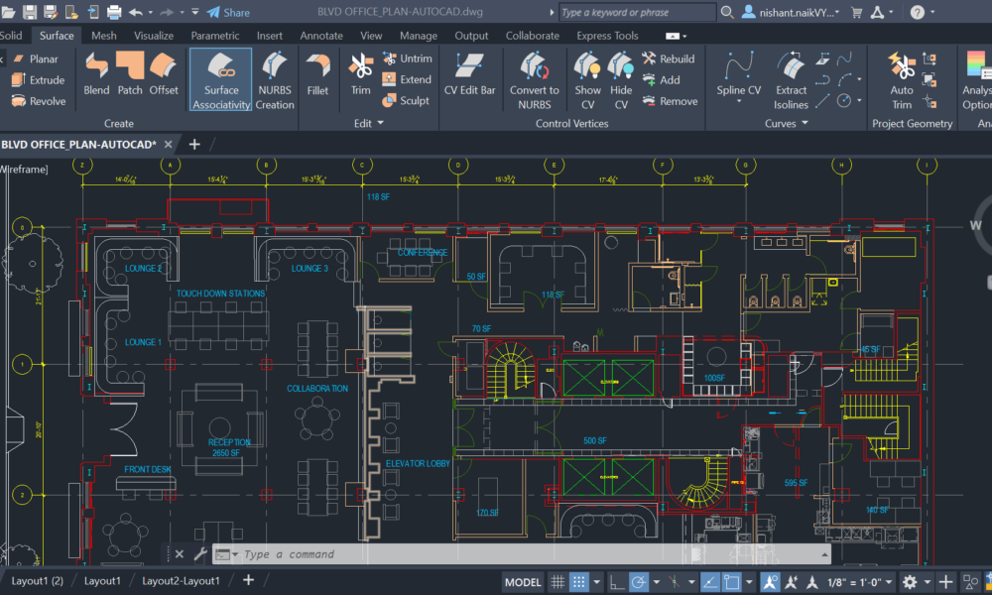
Task: Open the Express Tools ribbon tab
Action: pos(607,35)
